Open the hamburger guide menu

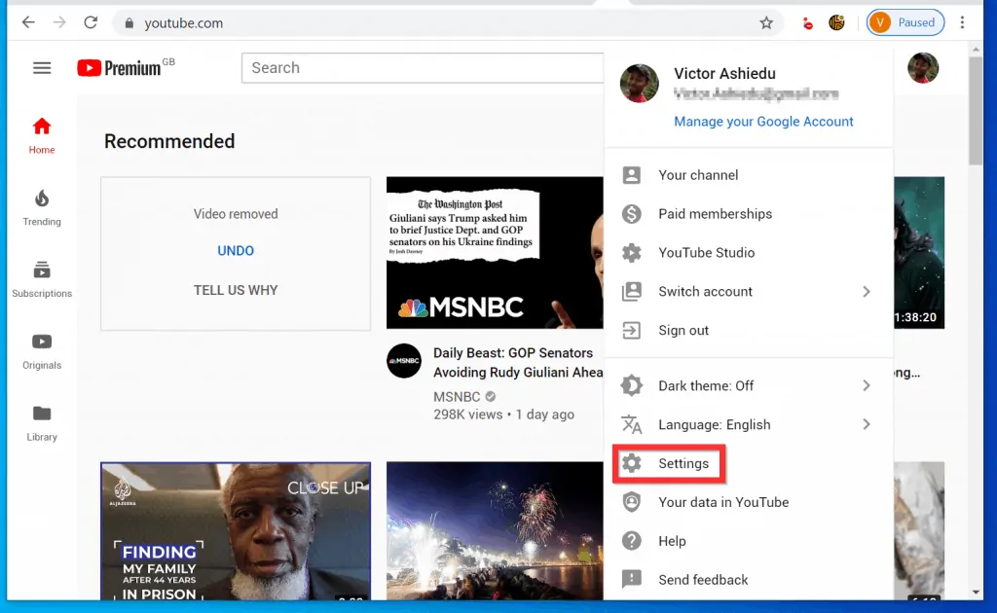click(42, 68)
